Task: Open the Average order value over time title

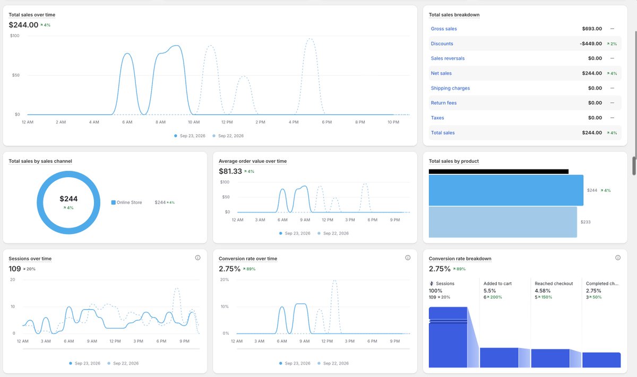Action: [253, 161]
